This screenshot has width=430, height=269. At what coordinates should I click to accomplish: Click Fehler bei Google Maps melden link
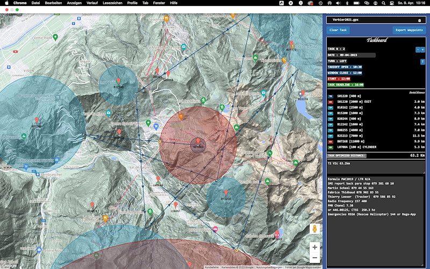pyautogui.click(x=303, y=267)
